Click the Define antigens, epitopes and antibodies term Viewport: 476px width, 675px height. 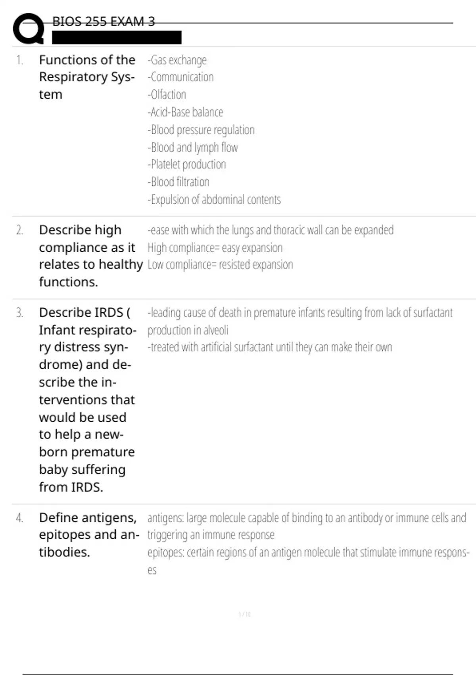(x=89, y=535)
